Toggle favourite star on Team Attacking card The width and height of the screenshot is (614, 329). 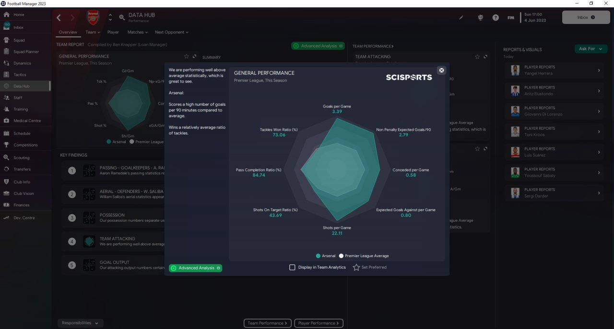tap(477, 57)
